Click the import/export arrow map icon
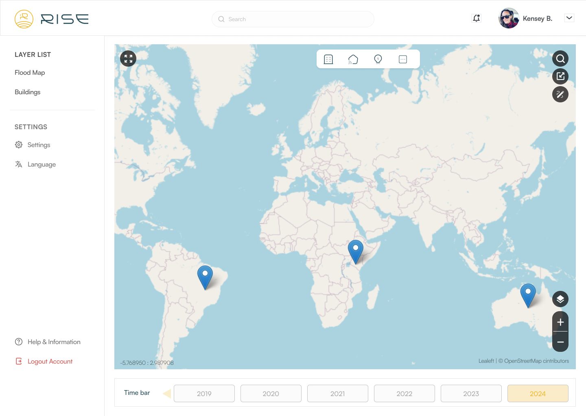 point(560,76)
